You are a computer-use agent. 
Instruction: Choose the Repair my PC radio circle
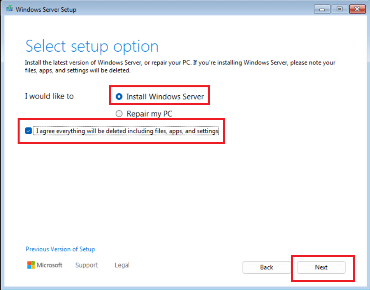coord(119,114)
